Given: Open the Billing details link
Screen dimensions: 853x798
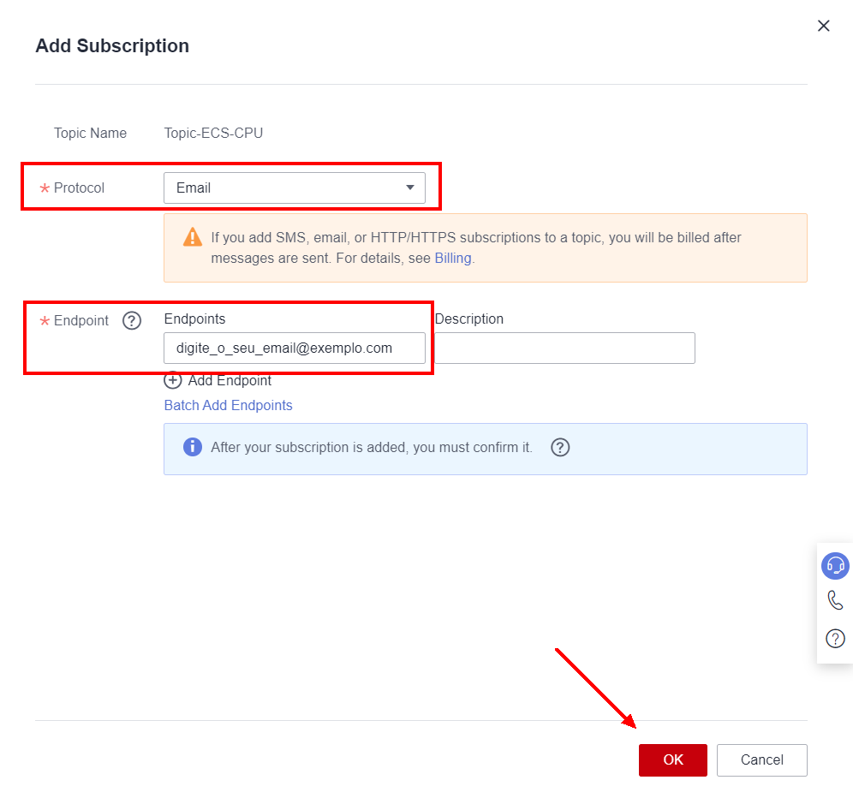Looking at the screenshot, I should point(452,258).
